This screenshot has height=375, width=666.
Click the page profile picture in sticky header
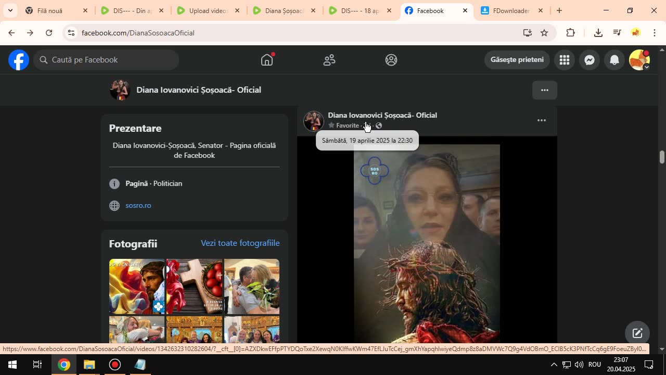click(120, 90)
